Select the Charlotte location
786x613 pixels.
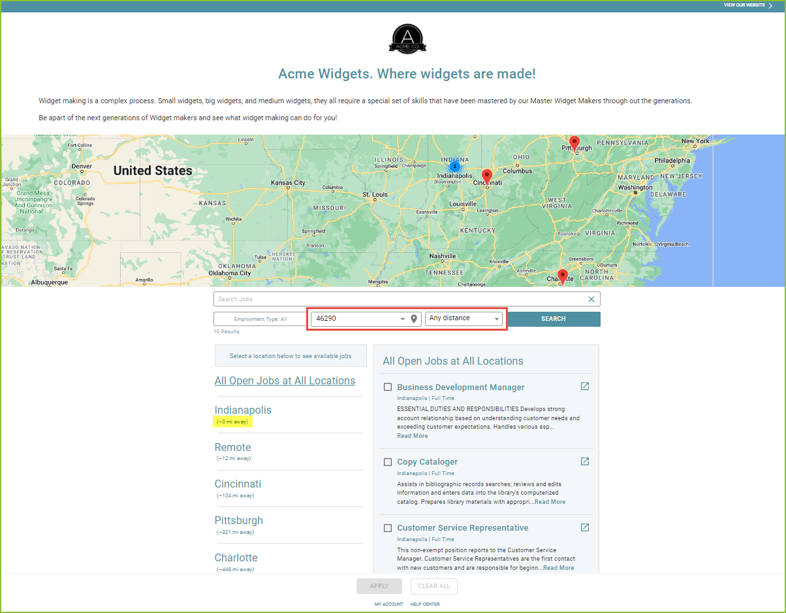coord(236,557)
